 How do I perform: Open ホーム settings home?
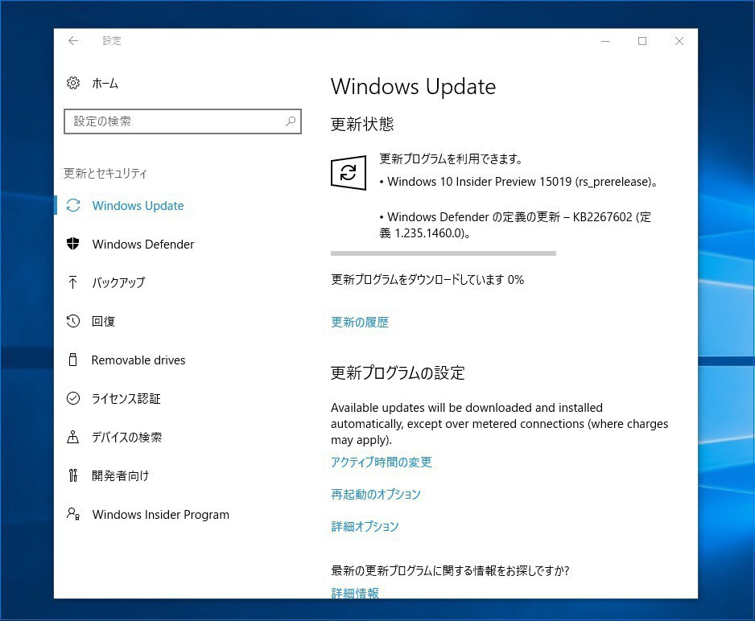tap(105, 83)
